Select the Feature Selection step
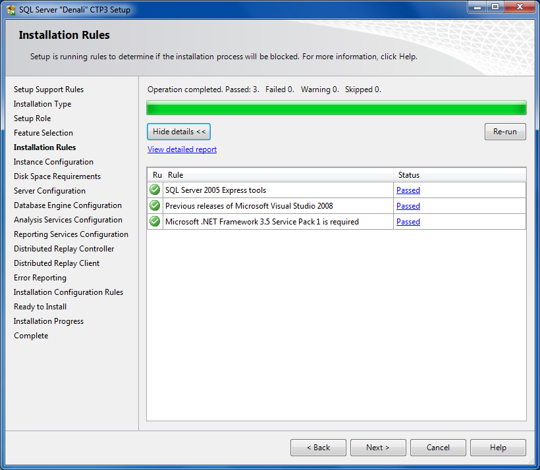 tap(43, 133)
